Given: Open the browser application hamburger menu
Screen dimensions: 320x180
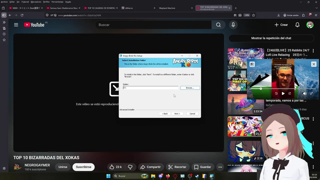Looking at the screenshot, I should tap(316, 15).
